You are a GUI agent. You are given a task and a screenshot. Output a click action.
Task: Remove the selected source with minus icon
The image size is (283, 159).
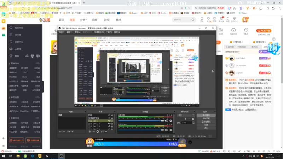(93, 131)
